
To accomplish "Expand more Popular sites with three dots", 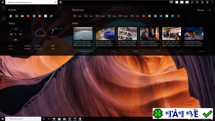I will (59, 16).
